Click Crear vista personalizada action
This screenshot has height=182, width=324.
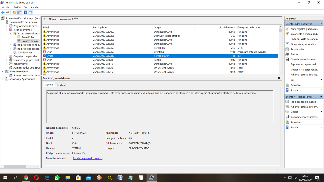click(304, 34)
